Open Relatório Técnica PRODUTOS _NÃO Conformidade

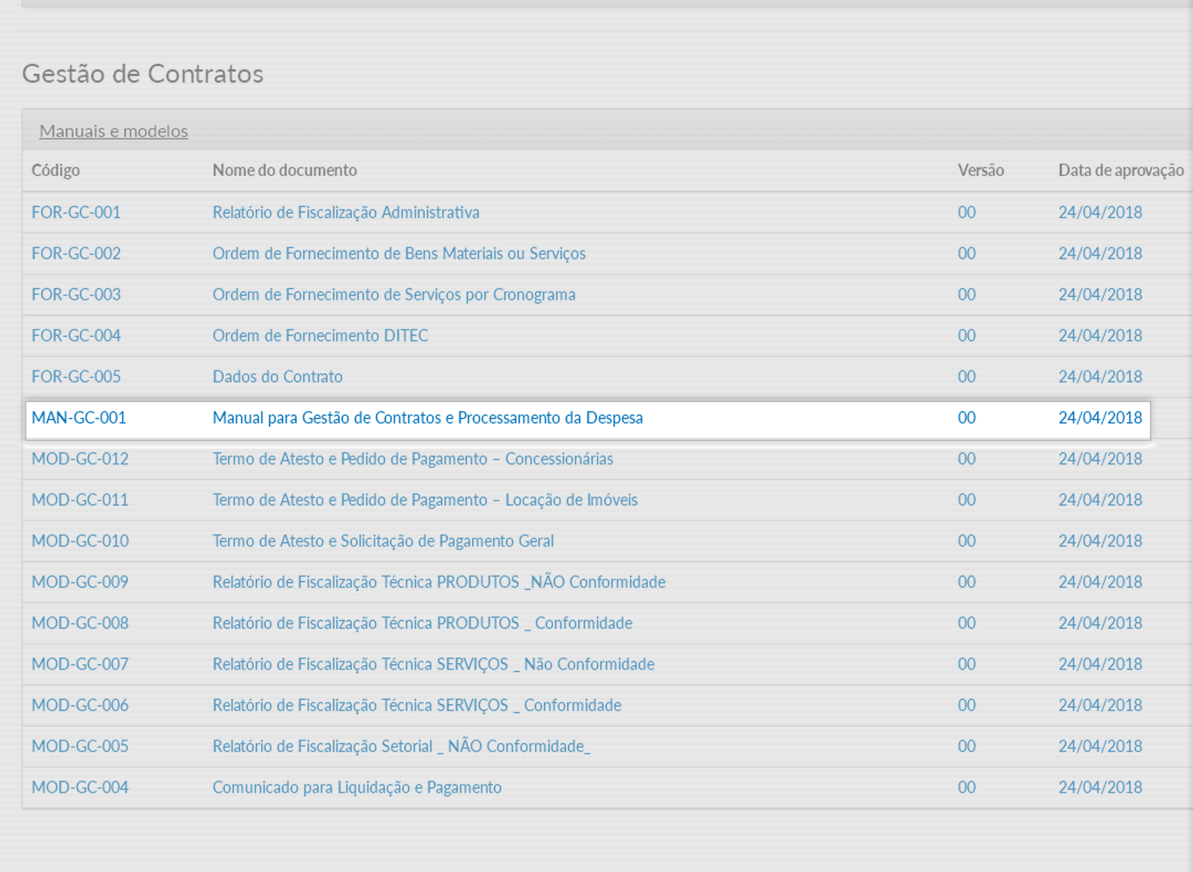439,582
